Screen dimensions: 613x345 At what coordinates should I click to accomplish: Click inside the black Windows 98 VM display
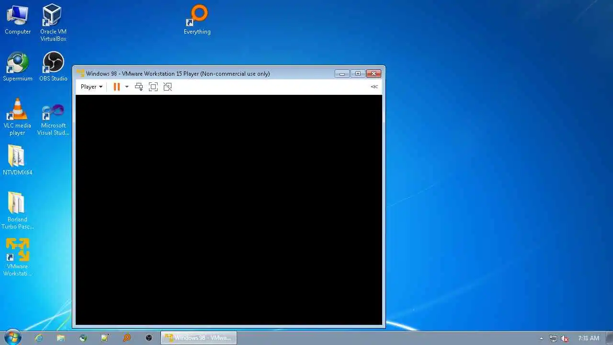point(229,210)
